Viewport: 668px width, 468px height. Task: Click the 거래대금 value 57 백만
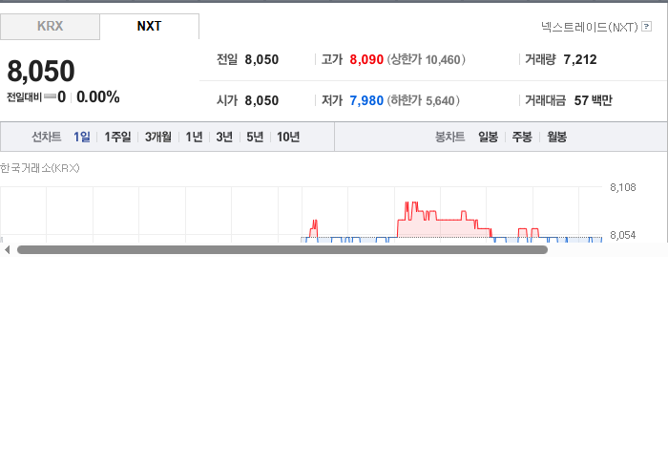point(593,100)
